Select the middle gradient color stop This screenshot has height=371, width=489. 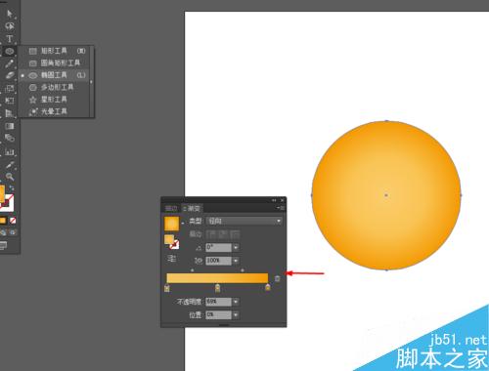point(217,288)
